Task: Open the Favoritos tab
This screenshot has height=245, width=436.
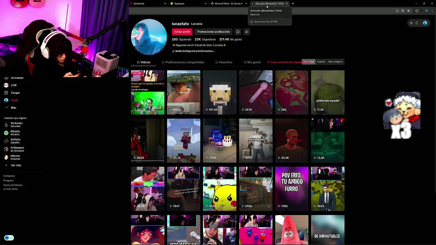Action: coord(224,62)
